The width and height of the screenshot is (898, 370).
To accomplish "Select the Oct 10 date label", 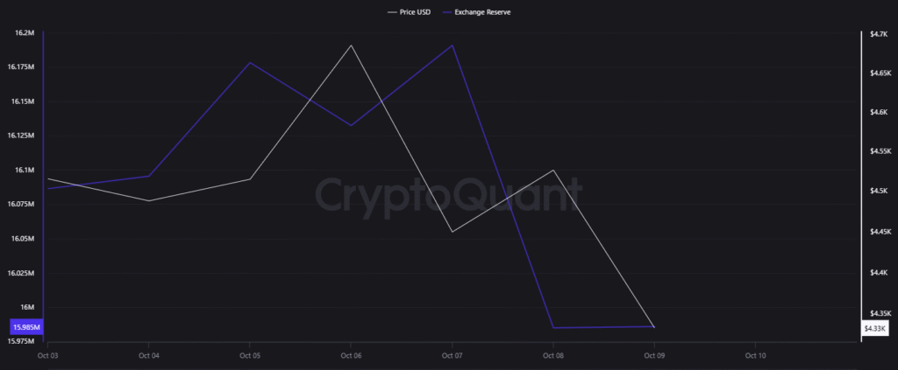I will point(755,356).
